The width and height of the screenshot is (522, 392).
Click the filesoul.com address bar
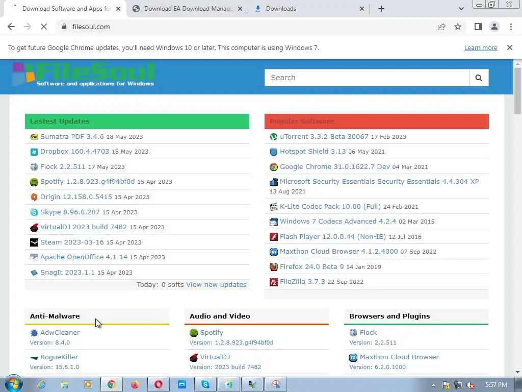click(x=246, y=27)
